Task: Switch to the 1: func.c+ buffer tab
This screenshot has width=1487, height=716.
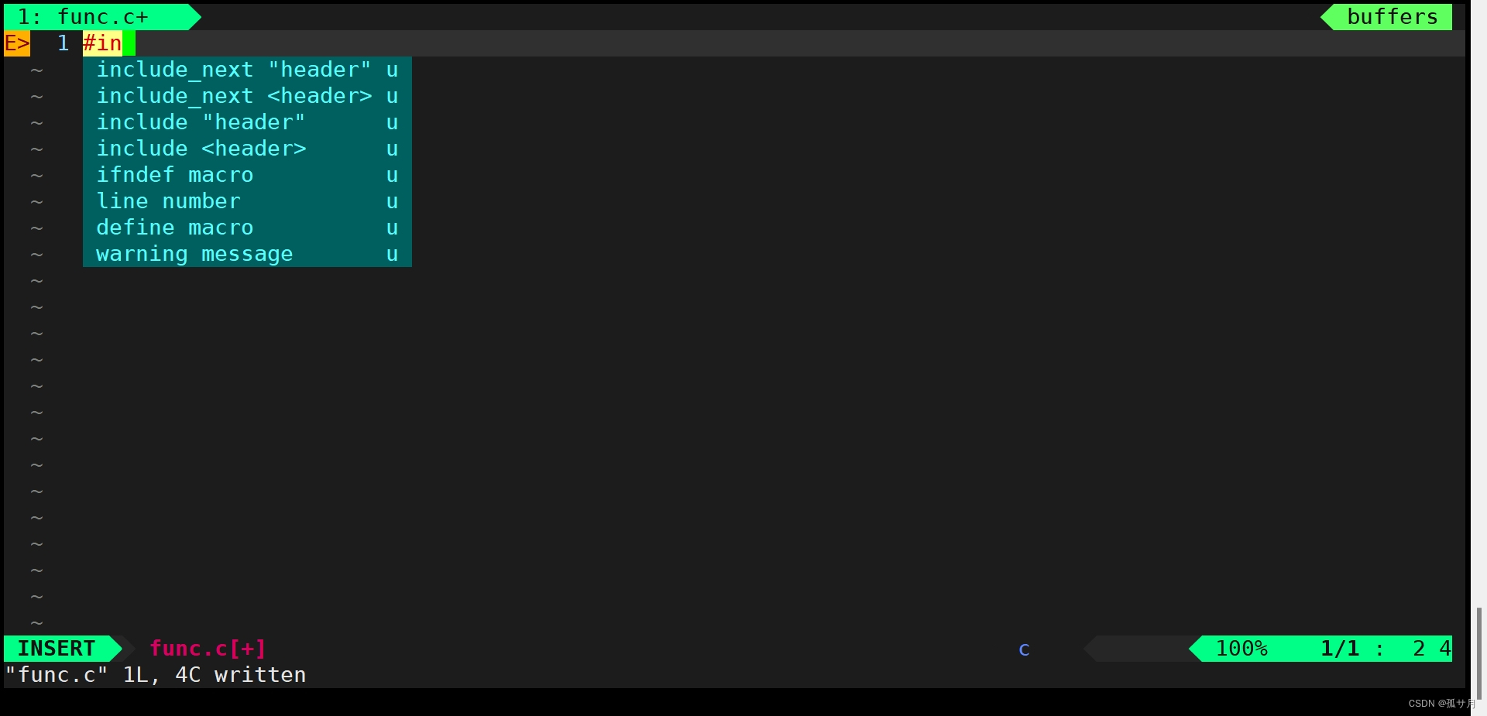Action: coord(93,16)
